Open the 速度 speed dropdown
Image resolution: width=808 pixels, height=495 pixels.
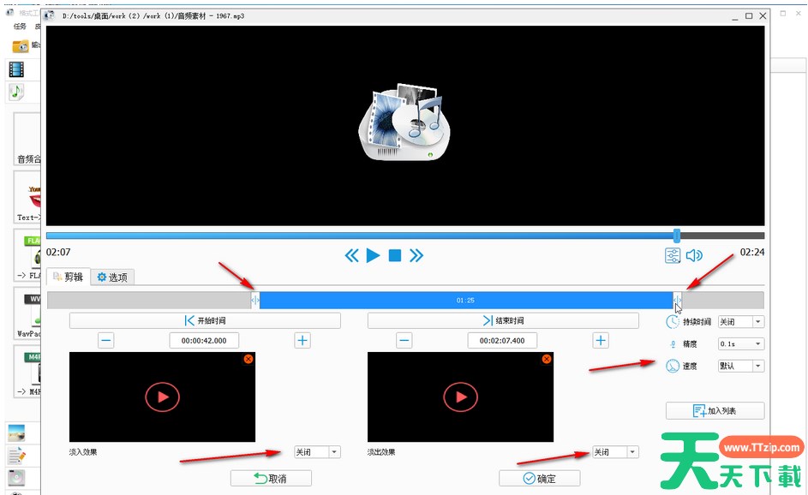click(741, 366)
